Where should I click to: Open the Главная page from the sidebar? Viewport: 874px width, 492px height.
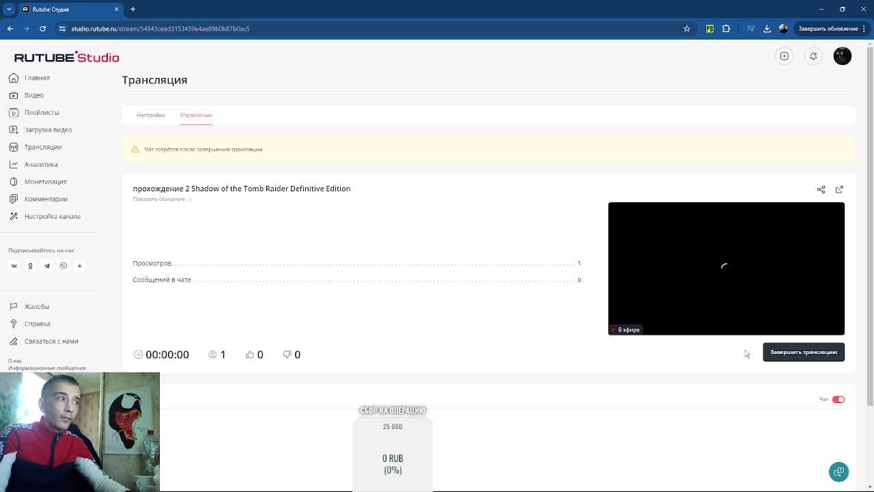click(x=37, y=78)
